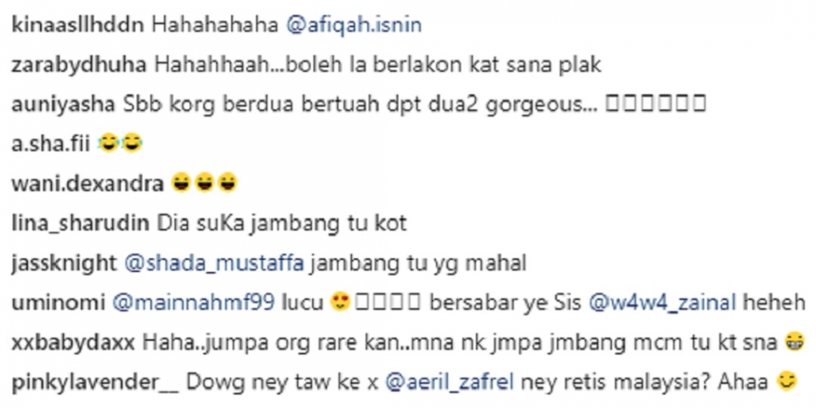Click the grinning emojis after wani.dexandra
Screen dimensions: 816x408
tap(205, 183)
